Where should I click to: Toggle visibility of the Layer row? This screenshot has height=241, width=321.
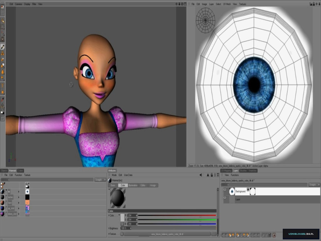coord(225,198)
